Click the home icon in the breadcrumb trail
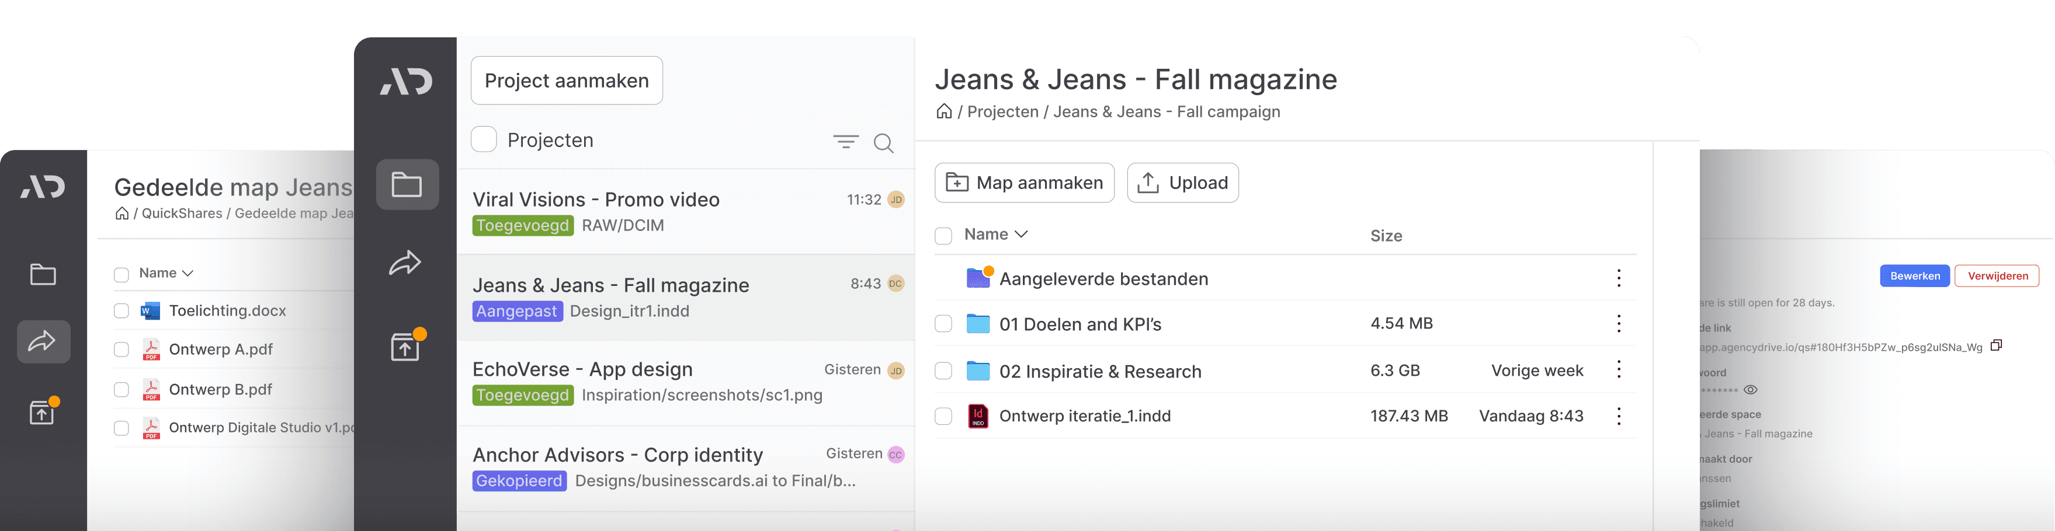The height and width of the screenshot is (531, 2055). 945,111
